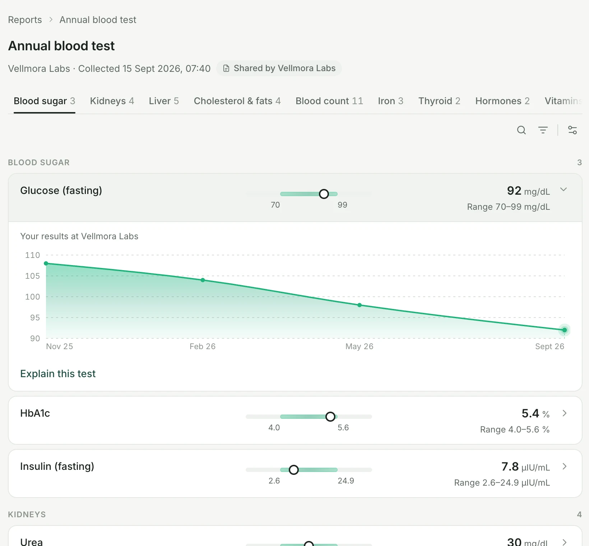
Task: Expand the HbA1c row chevron
Action: tap(564, 413)
